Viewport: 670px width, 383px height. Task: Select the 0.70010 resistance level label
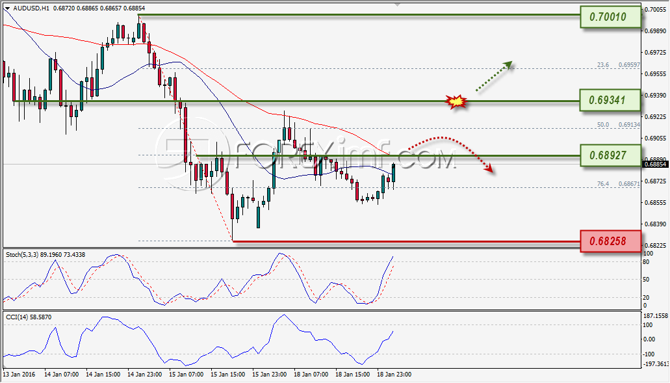coord(610,17)
